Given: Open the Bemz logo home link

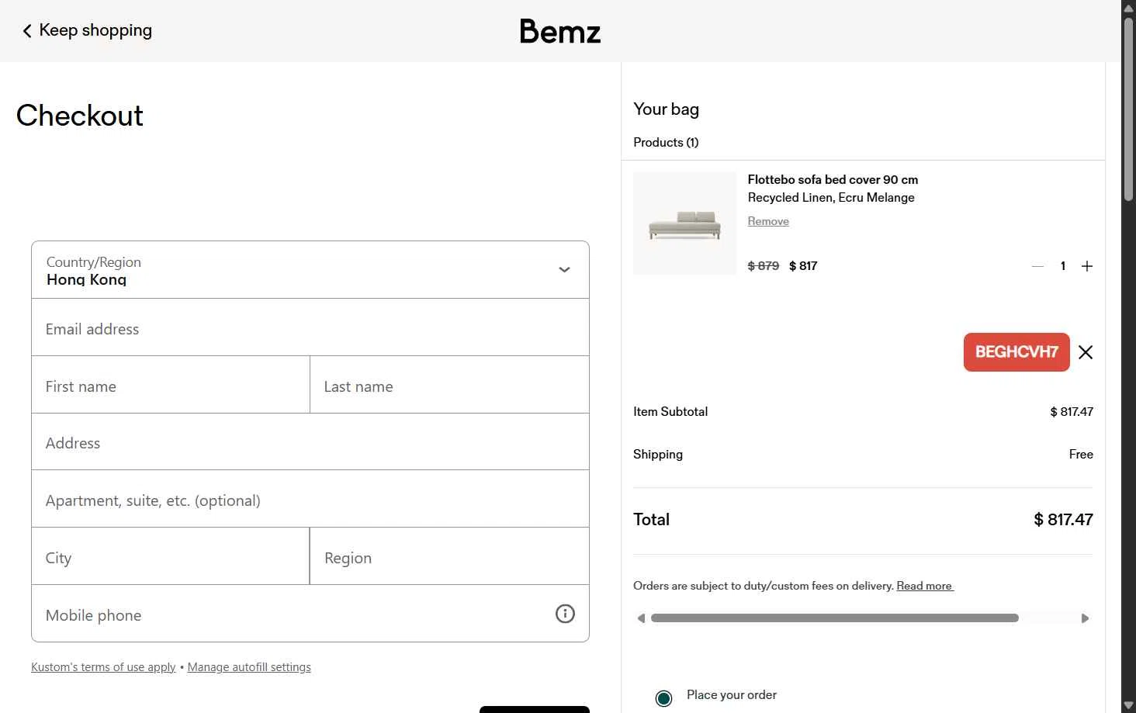Looking at the screenshot, I should pyautogui.click(x=560, y=31).
